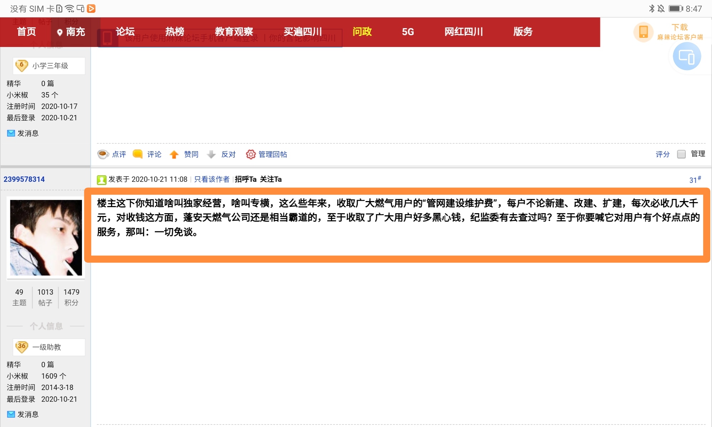
Task: Go to 热榜 in the top menu
Action: [174, 32]
